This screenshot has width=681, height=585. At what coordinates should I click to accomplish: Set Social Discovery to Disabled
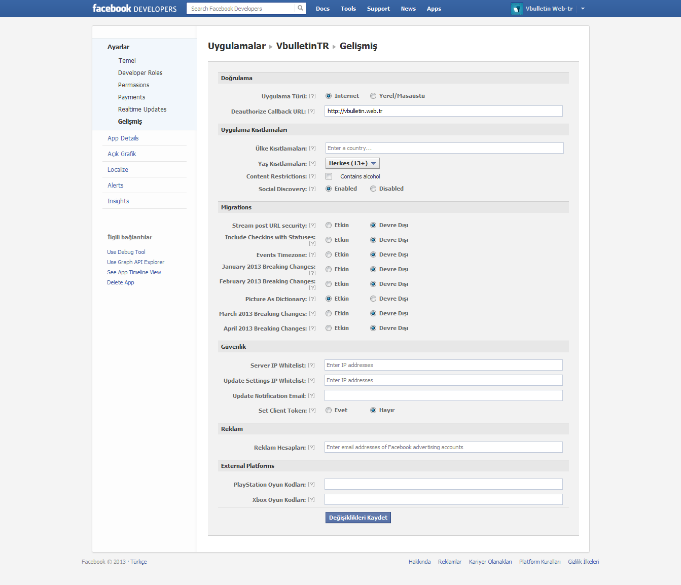coord(373,189)
